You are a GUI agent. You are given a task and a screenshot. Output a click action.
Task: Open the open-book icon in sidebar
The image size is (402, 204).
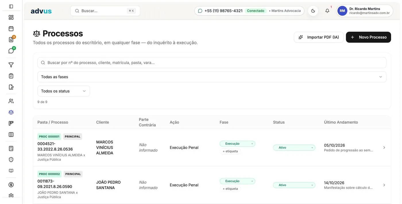(11, 171)
